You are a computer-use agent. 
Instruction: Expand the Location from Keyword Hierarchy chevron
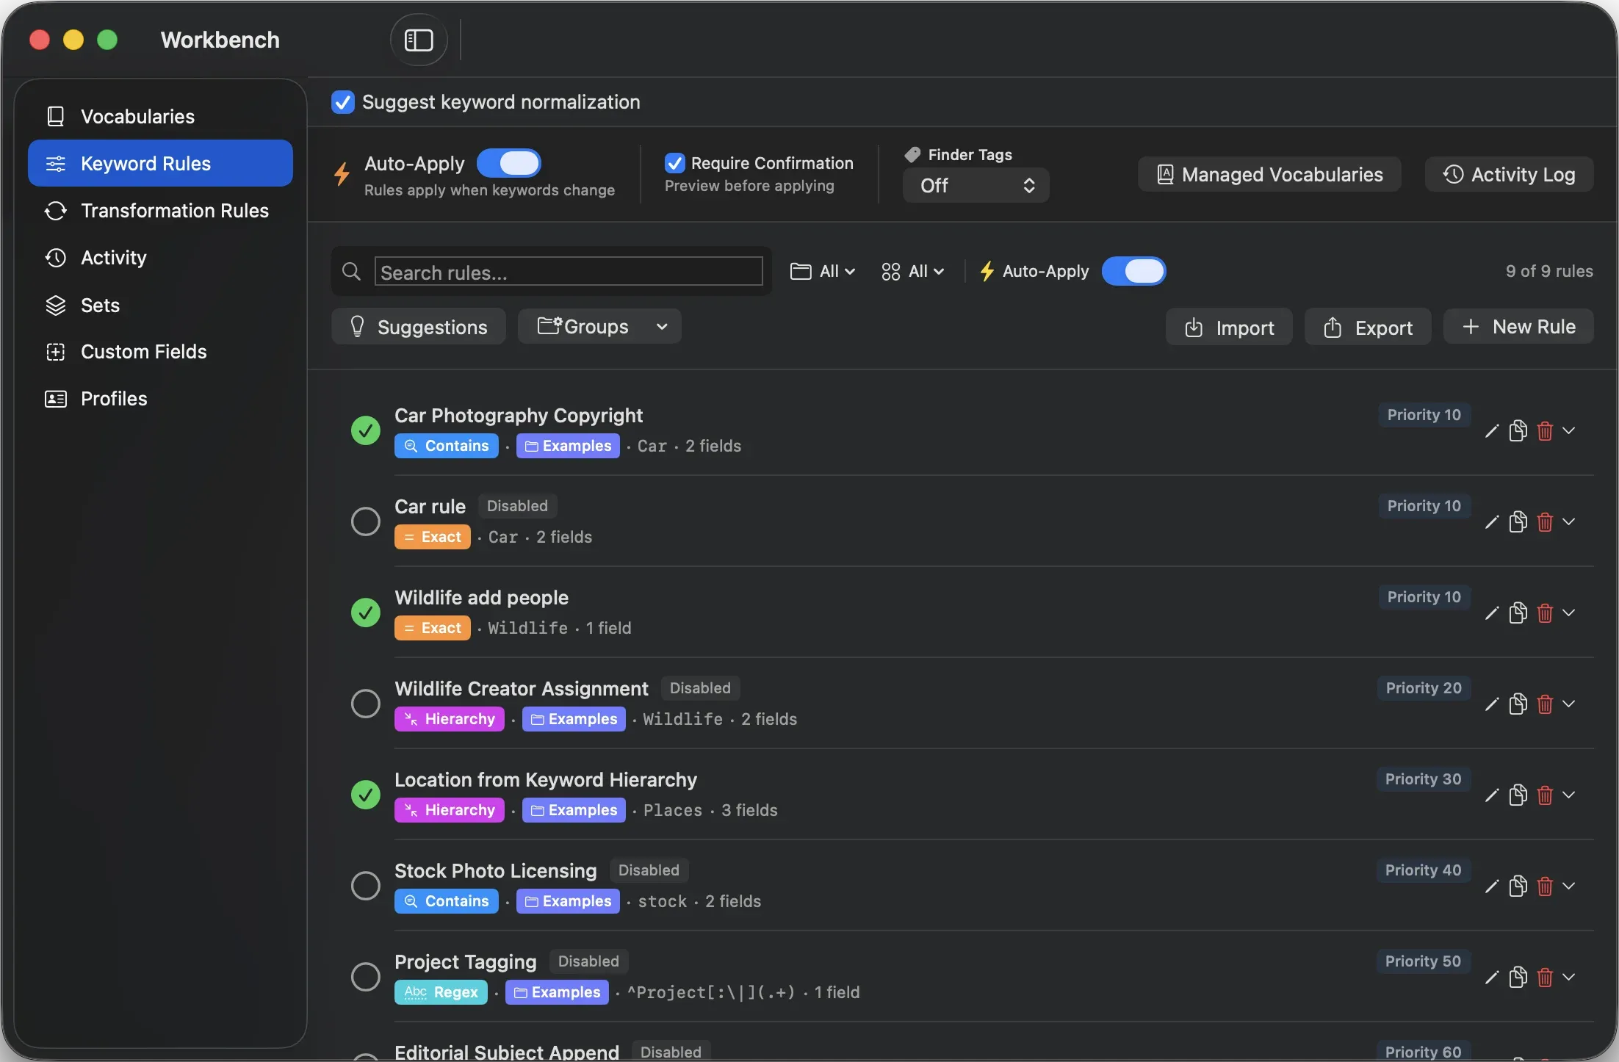[x=1569, y=795]
